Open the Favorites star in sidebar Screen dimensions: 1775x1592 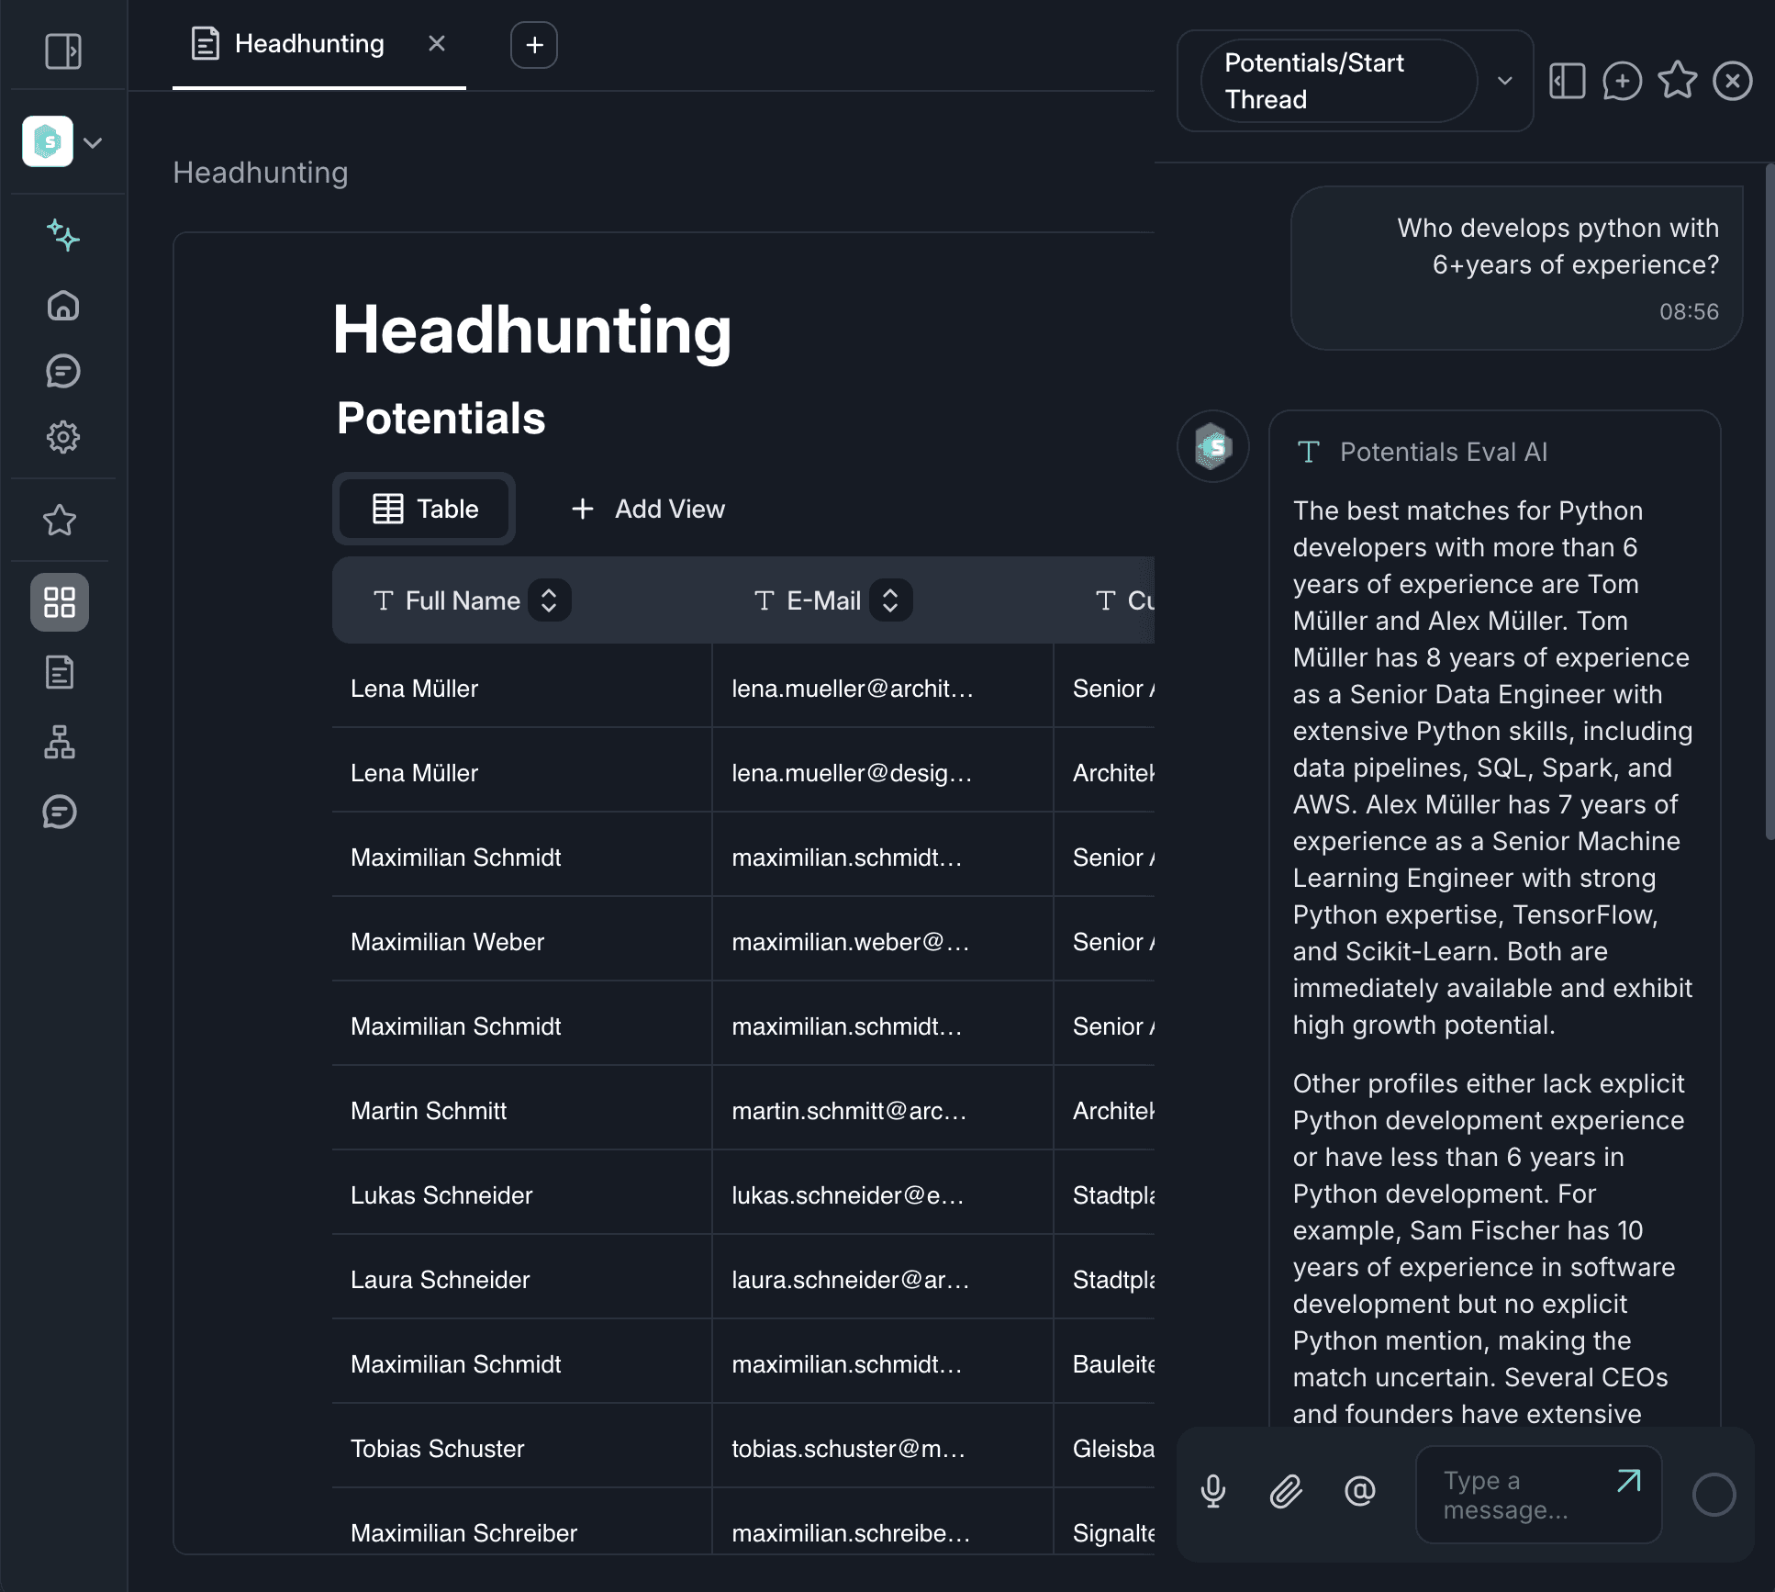point(60,521)
